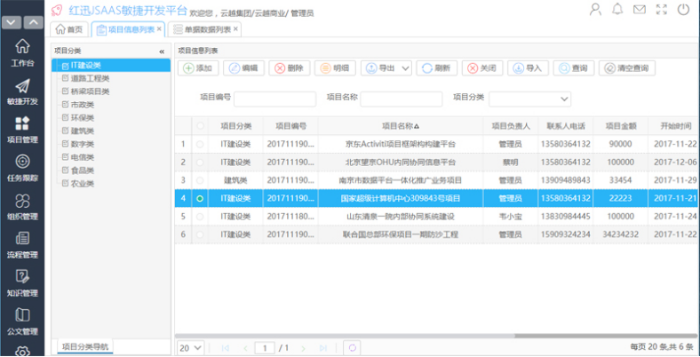Click the 明细 button
700x357 pixels.
click(335, 68)
